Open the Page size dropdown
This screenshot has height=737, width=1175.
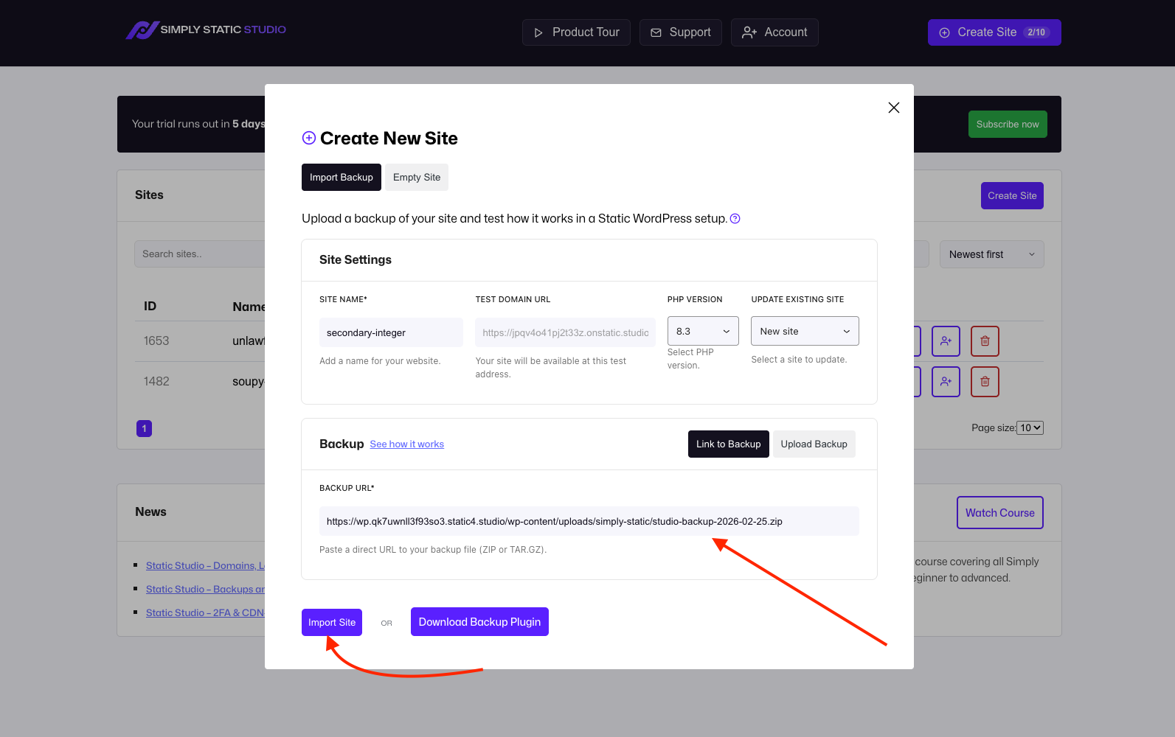tap(1030, 428)
